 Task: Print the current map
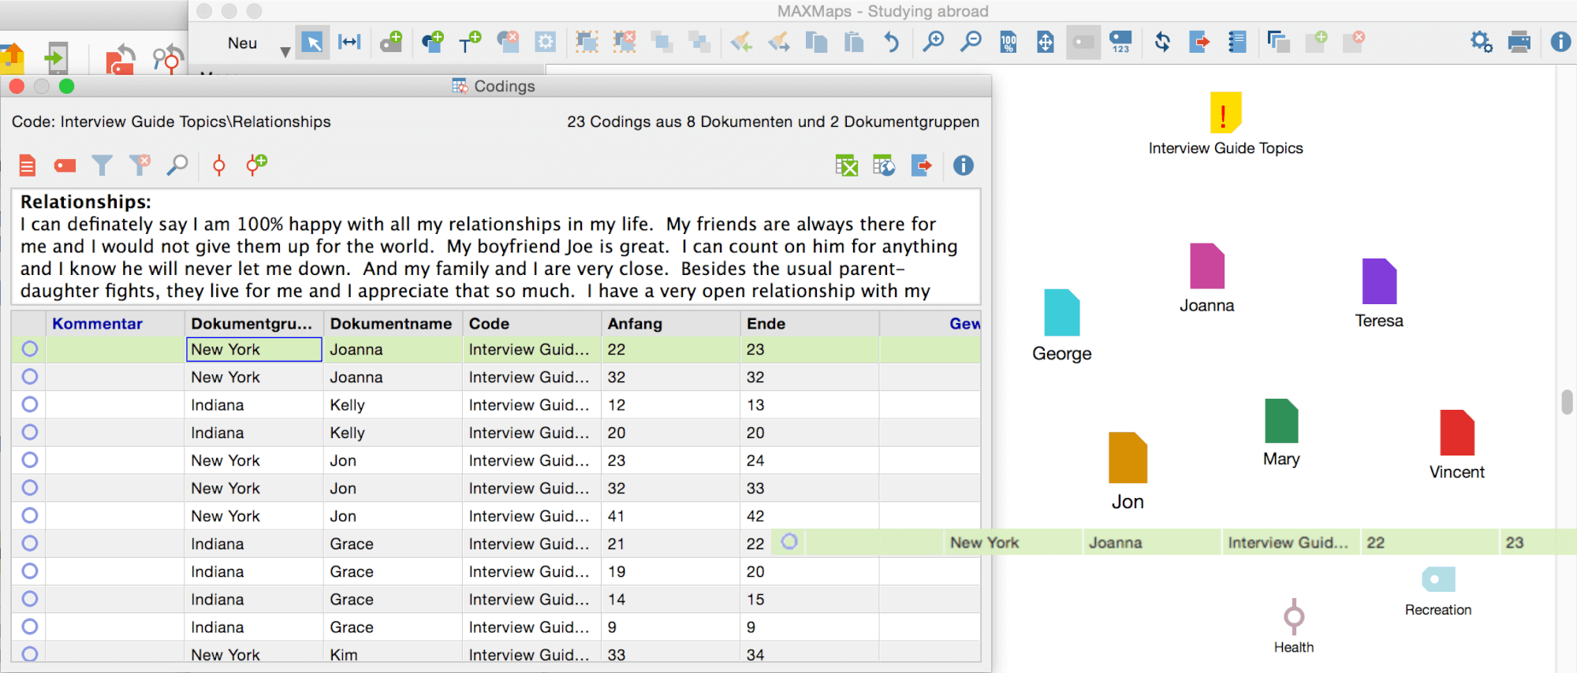[x=1519, y=42]
